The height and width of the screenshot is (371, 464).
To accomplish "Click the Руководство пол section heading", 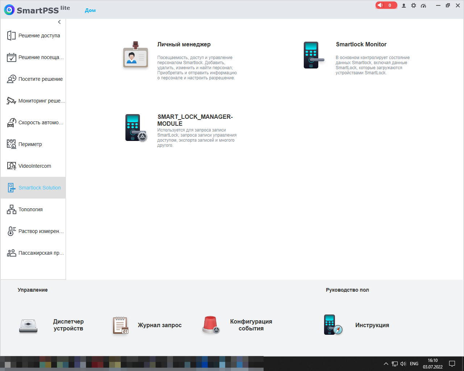I will point(347,290).
